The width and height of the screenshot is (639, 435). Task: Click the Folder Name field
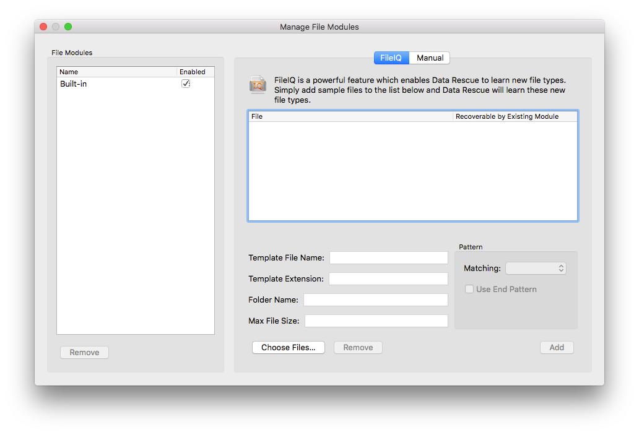click(376, 299)
